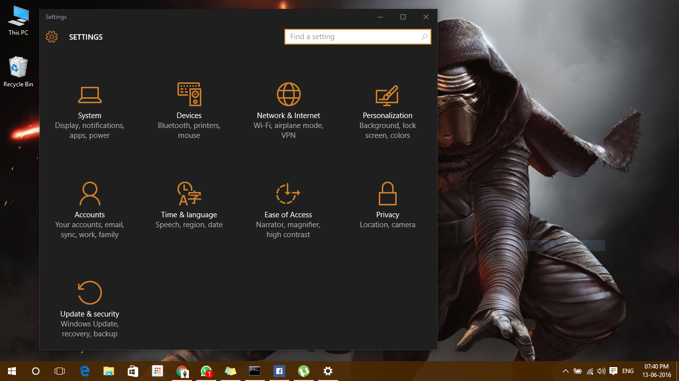The height and width of the screenshot is (381, 679).
Task: Switch to Google Chrome on the taskbar
Action: point(182,371)
